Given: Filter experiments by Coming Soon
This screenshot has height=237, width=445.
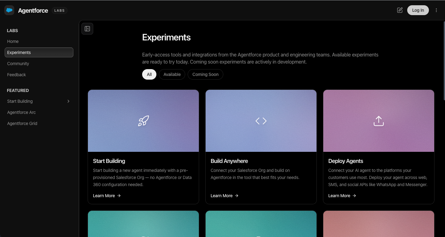Looking at the screenshot, I should pos(205,74).
